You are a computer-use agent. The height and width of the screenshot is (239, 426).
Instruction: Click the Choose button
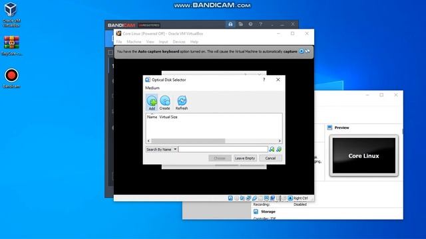[x=220, y=158]
